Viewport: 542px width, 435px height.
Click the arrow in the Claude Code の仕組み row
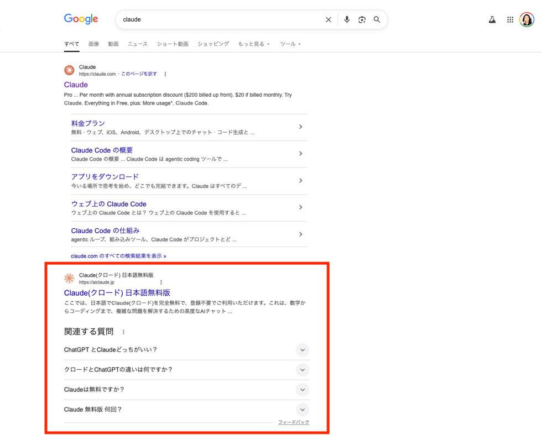(301, 234)
